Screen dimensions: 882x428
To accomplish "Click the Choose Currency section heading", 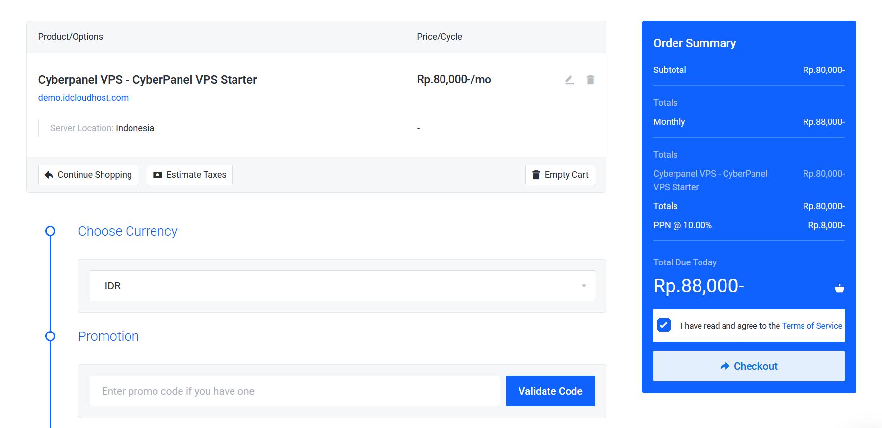I will (x=128, y=231).
